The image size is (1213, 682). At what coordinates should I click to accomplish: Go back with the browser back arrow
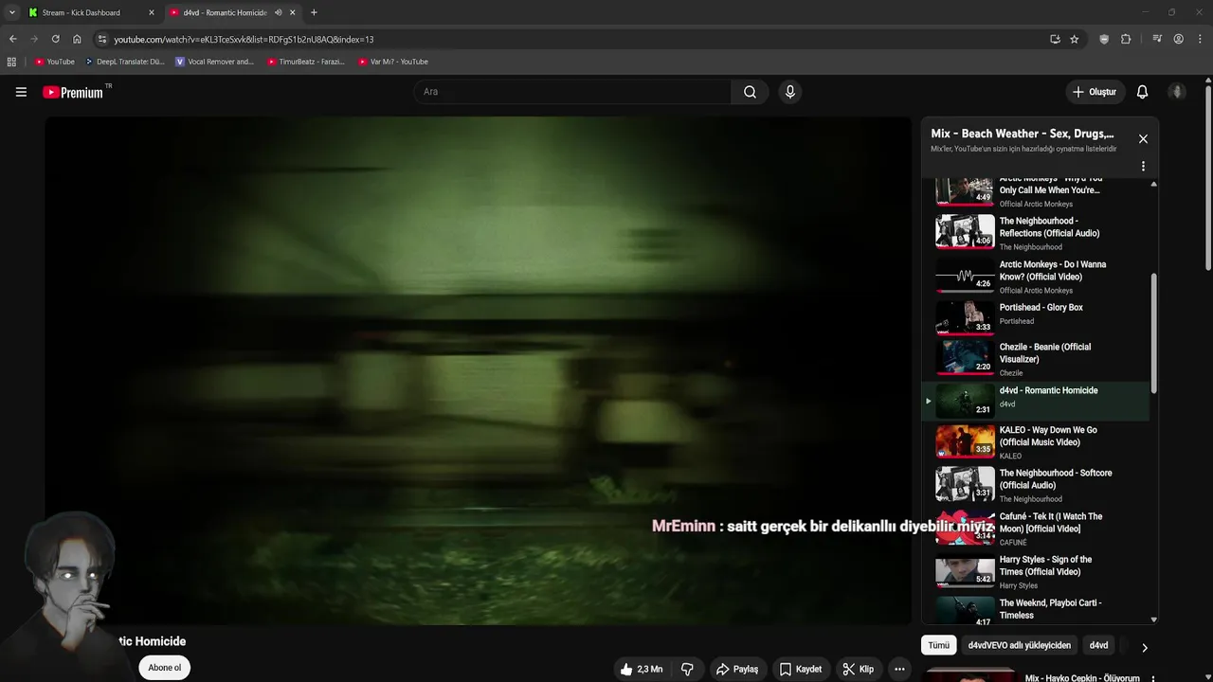(12, 39)
